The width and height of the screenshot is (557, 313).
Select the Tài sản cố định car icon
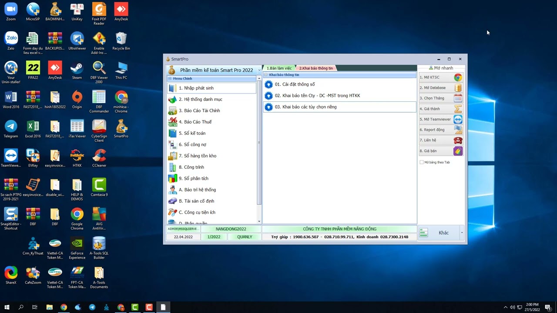tap(172, 201)
